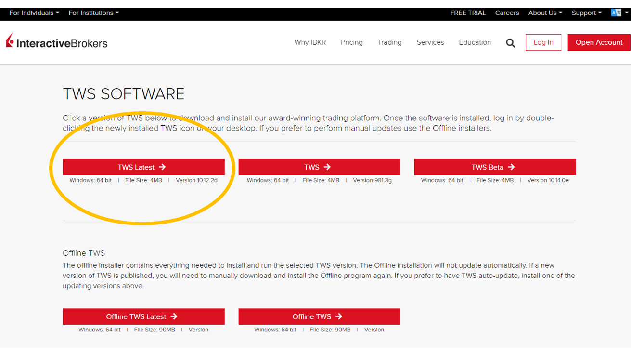Download the TWS Beta version
The height and width of the screenshot is (356, 631).
point(495,167)
